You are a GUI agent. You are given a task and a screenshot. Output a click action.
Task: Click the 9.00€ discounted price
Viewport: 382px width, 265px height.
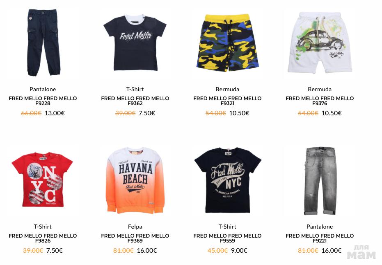click(239, 250)
